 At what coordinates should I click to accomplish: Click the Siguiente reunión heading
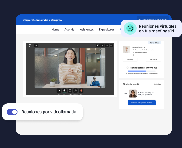[x=132, y=84]
